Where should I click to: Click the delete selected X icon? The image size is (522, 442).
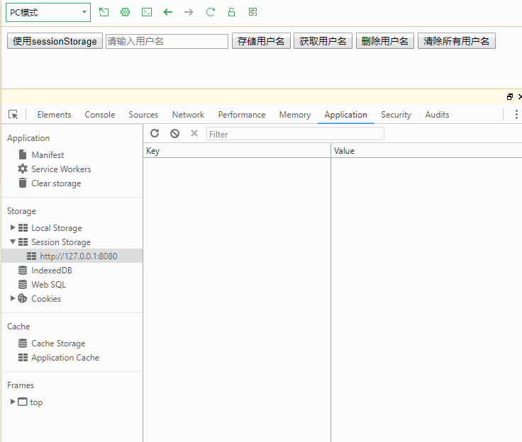click(x=194, y=133)
